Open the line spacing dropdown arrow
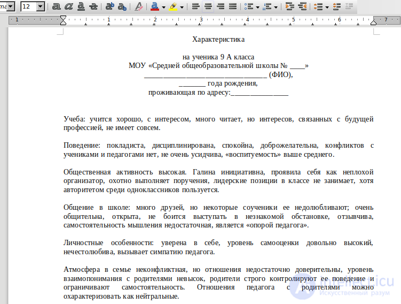The width and height of the screenshot is (401, 304). 327,7
